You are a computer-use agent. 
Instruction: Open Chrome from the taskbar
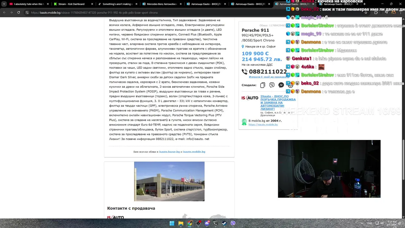[190, 223]
